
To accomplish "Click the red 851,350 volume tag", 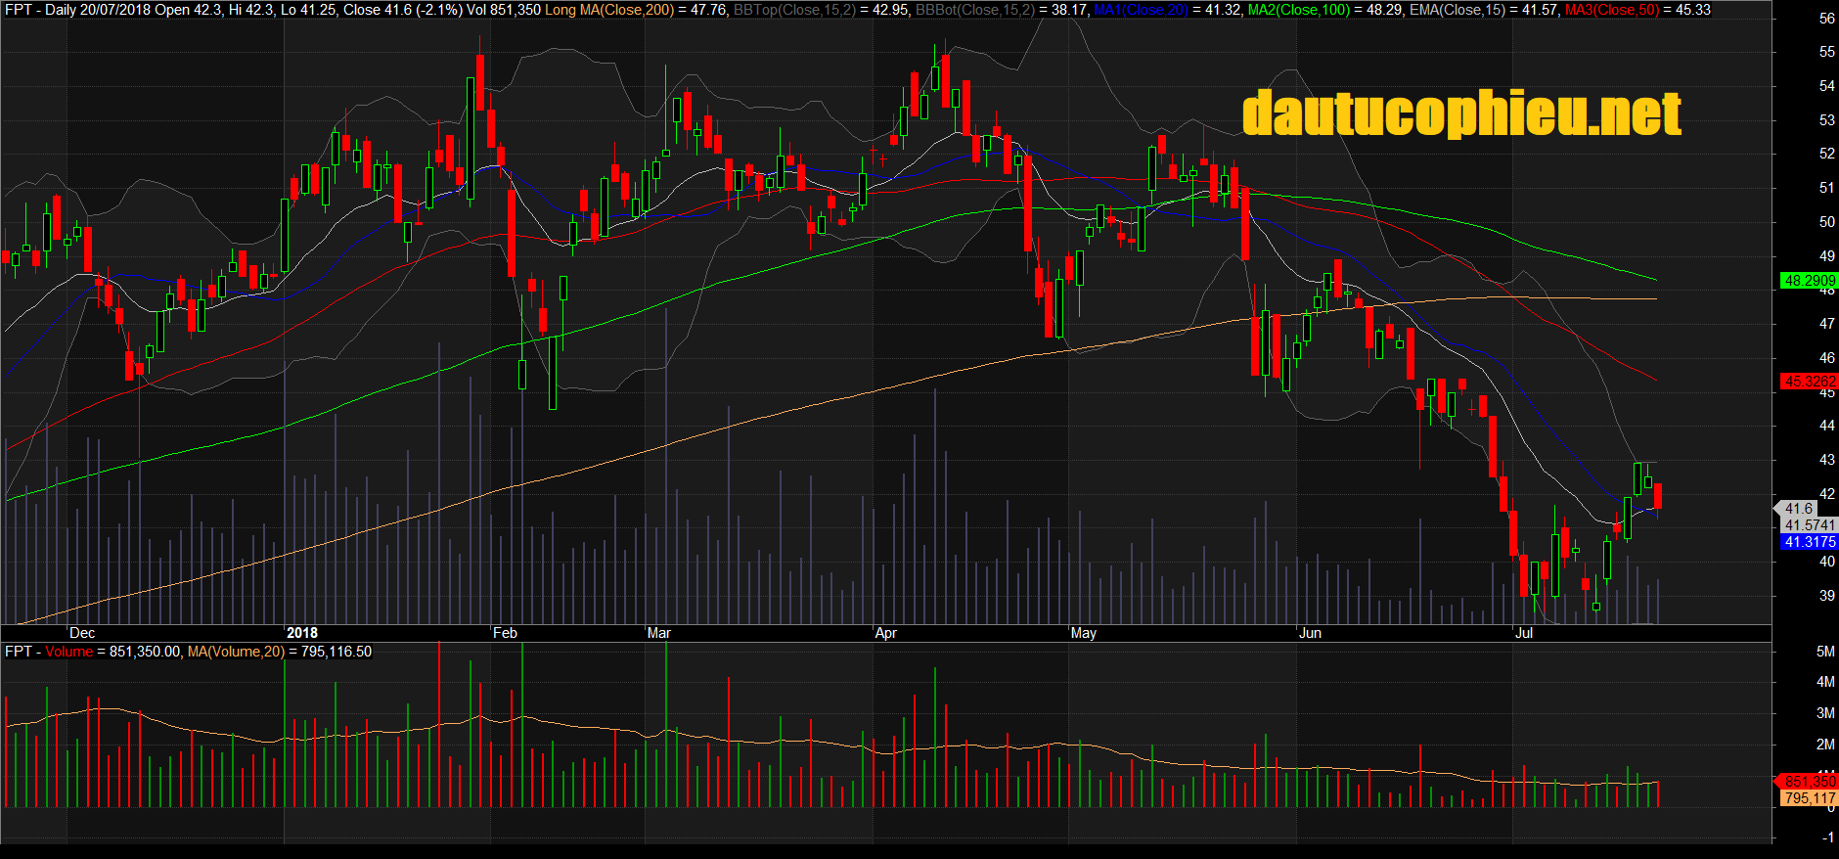I will 1810,782.
